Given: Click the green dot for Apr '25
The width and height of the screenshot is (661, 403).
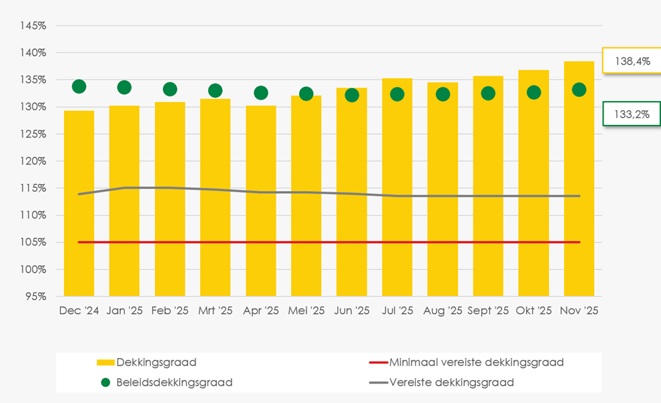Looking at the screenshot, I should tap(260, 93).
